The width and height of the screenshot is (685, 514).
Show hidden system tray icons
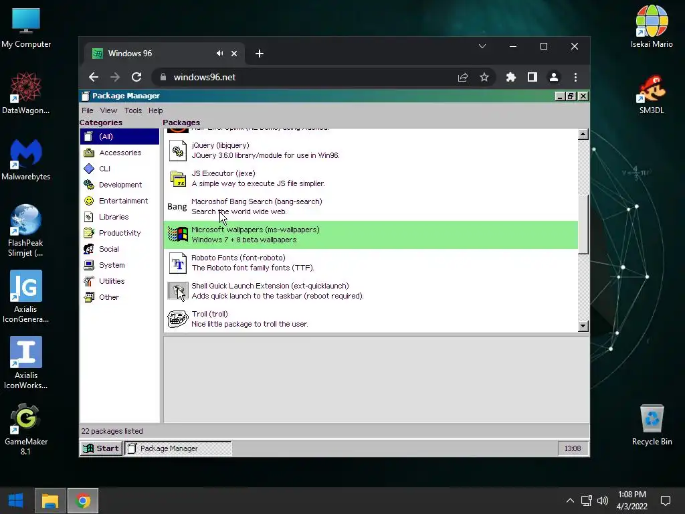[x=570, y=501]
